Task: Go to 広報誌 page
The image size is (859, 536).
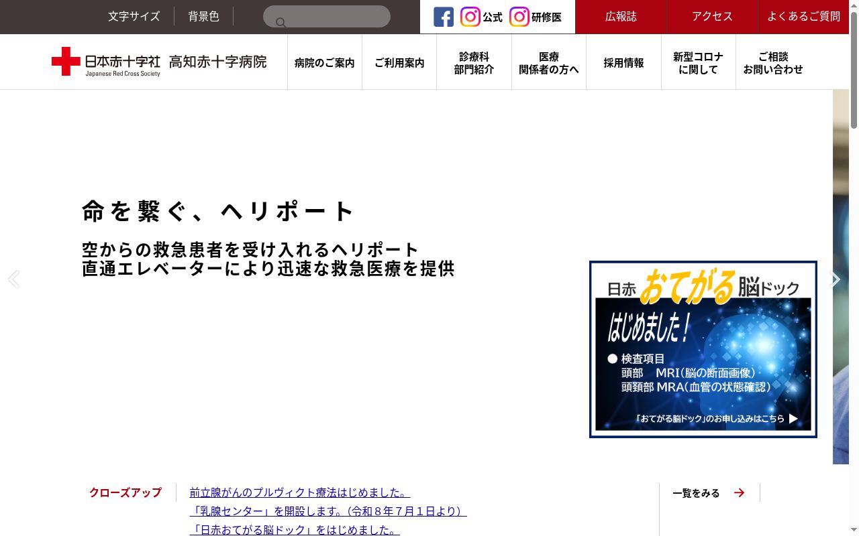Action: coord(621,17)
